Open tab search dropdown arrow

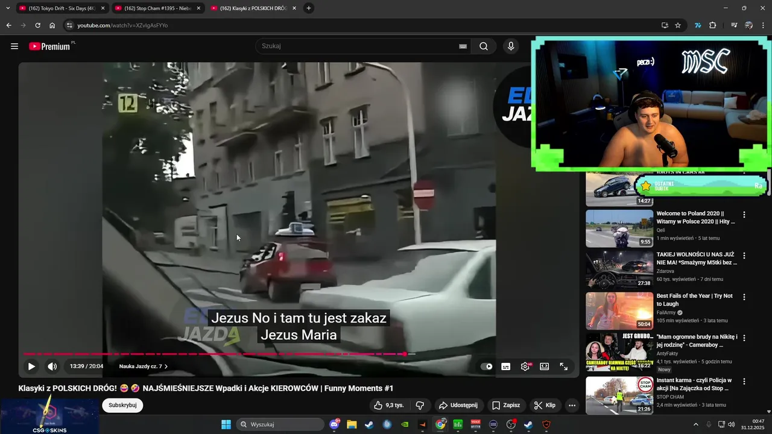pyautogui.click(x=7, y=8)
